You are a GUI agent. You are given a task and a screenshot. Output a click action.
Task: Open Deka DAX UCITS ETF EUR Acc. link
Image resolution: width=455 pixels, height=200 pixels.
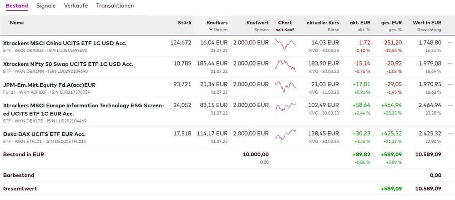tap(44, 134)
